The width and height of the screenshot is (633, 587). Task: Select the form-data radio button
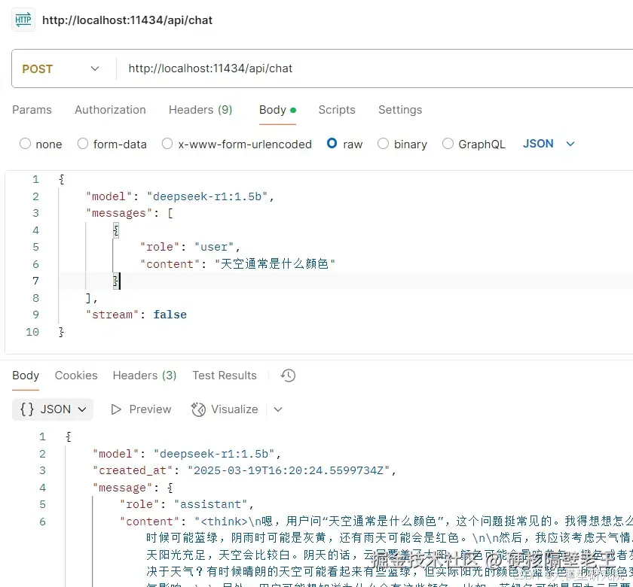click(x=83, y=144)
